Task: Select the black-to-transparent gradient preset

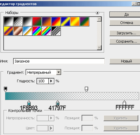Action: tap(18, 21)
